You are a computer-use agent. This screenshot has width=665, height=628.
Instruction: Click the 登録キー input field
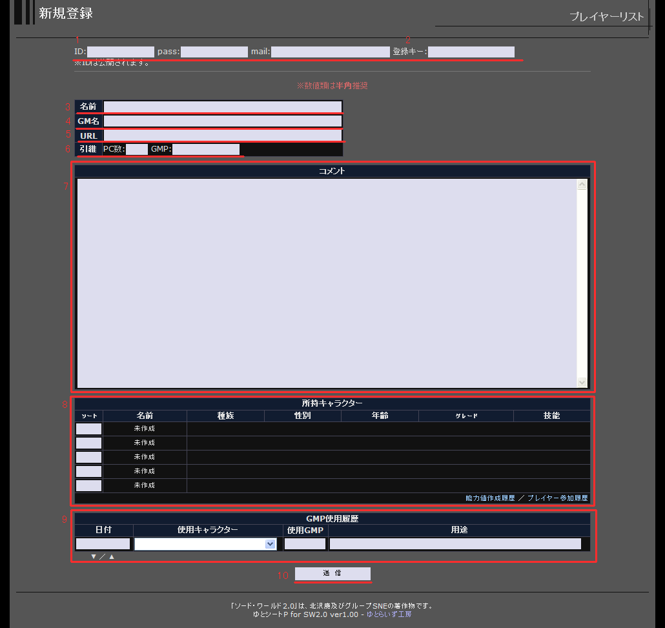pyautogui.click(x=471, y=52)
